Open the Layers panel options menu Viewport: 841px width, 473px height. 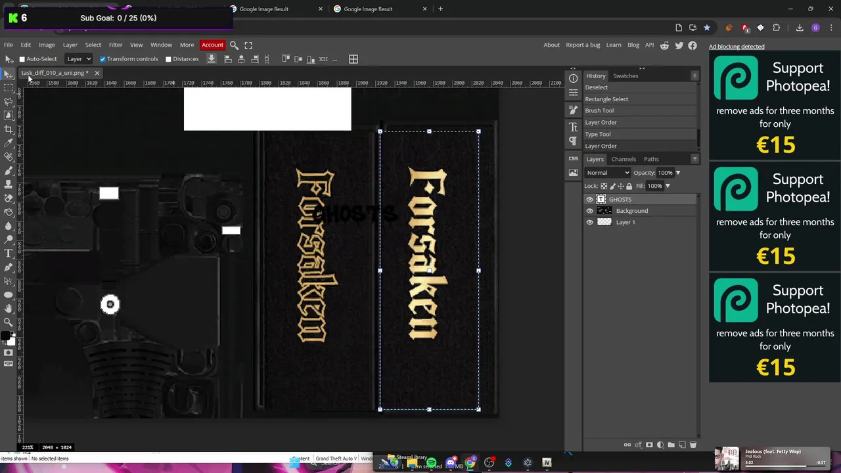tap(694, 159)
